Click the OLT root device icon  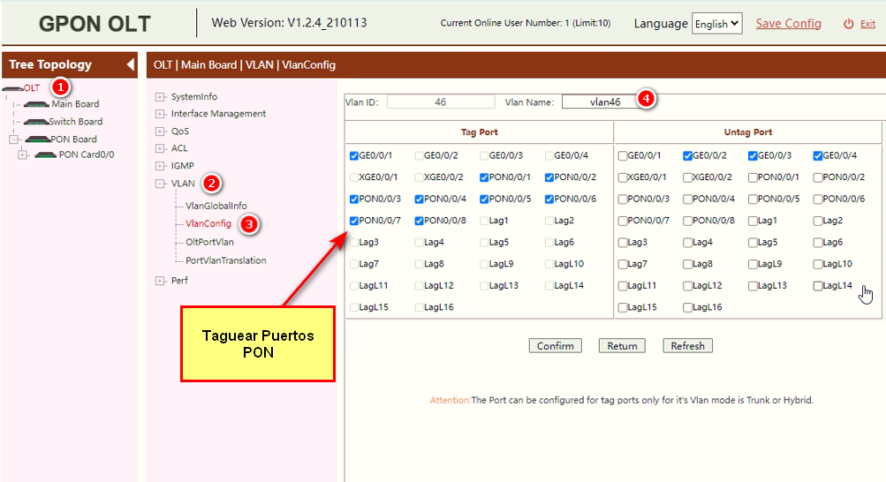[12, 88]
